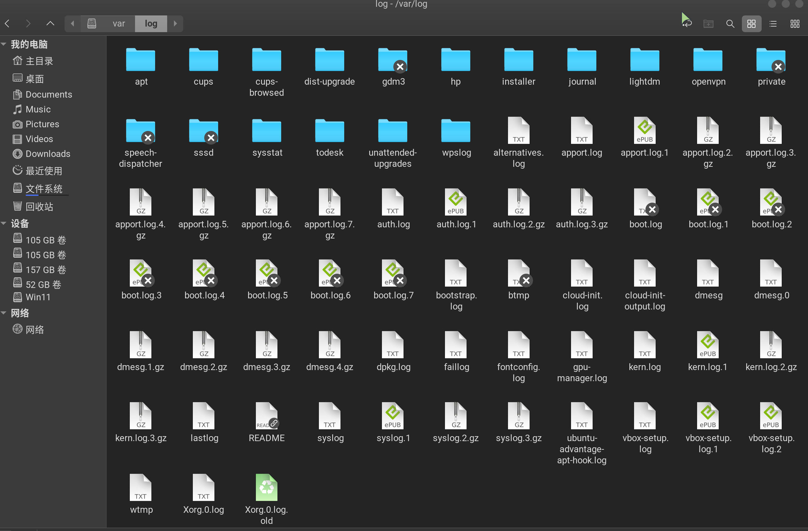Open 最近使用 in the sidebar
This screenshot has height=531, width=808.
click(37, 171)
